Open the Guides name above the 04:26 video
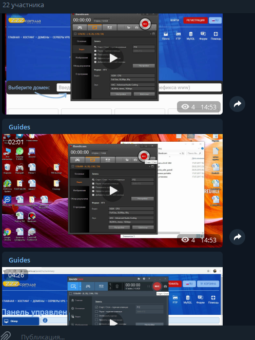 tap(19, 260)
